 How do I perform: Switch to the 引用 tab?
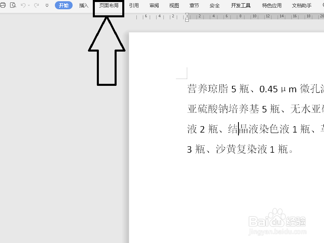coord(134,6)
